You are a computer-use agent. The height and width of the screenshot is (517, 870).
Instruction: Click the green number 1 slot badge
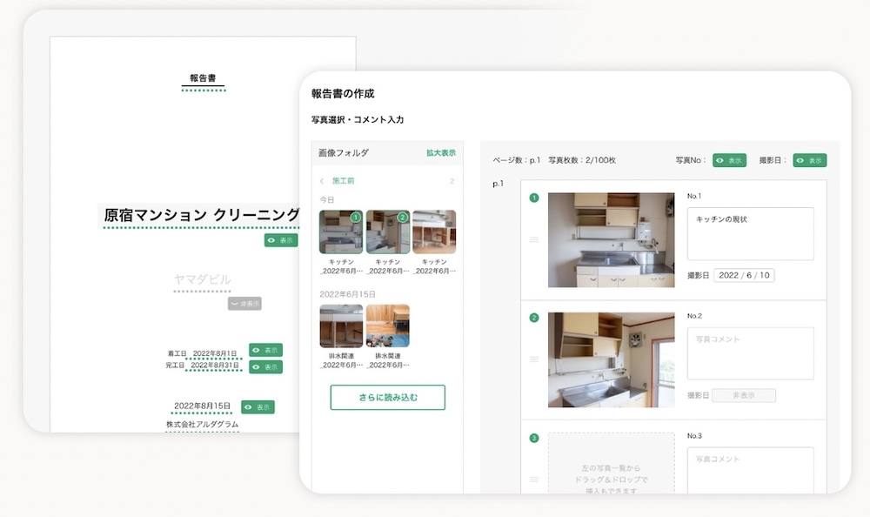tap(534, 198)
